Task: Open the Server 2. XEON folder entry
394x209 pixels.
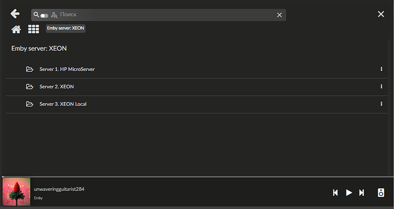Action: [x=196, y=87]
